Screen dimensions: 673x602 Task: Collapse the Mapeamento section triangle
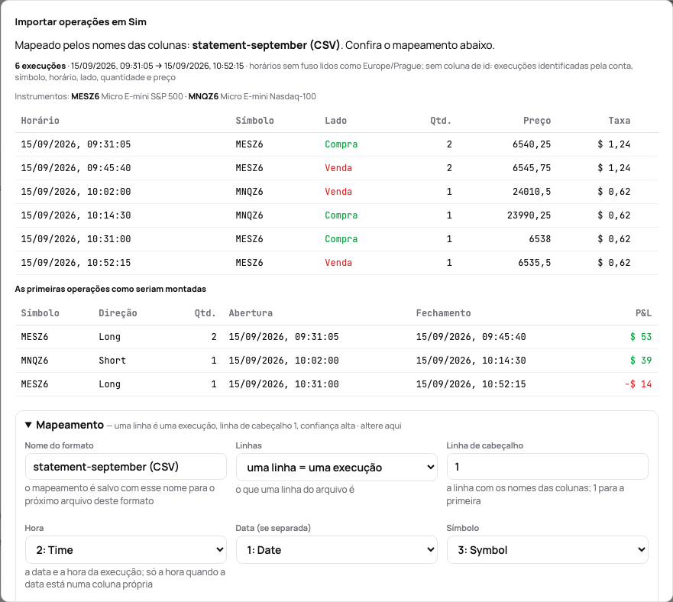click(28, 425)
